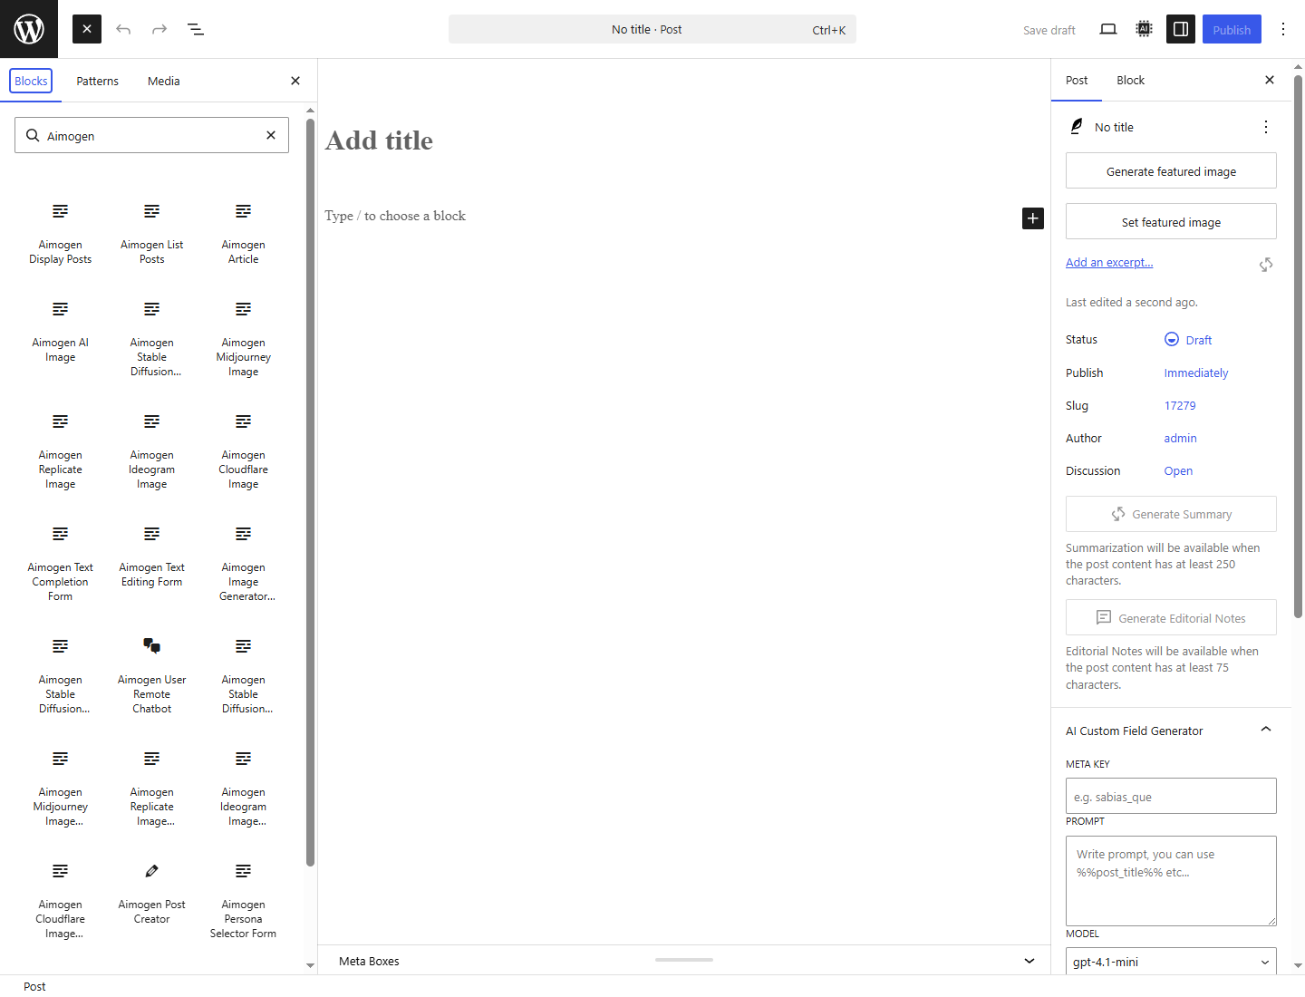Viewport: 1305px width, 997px height.
Task: Switch to the Post settings tab
Action: (1077, 80)
